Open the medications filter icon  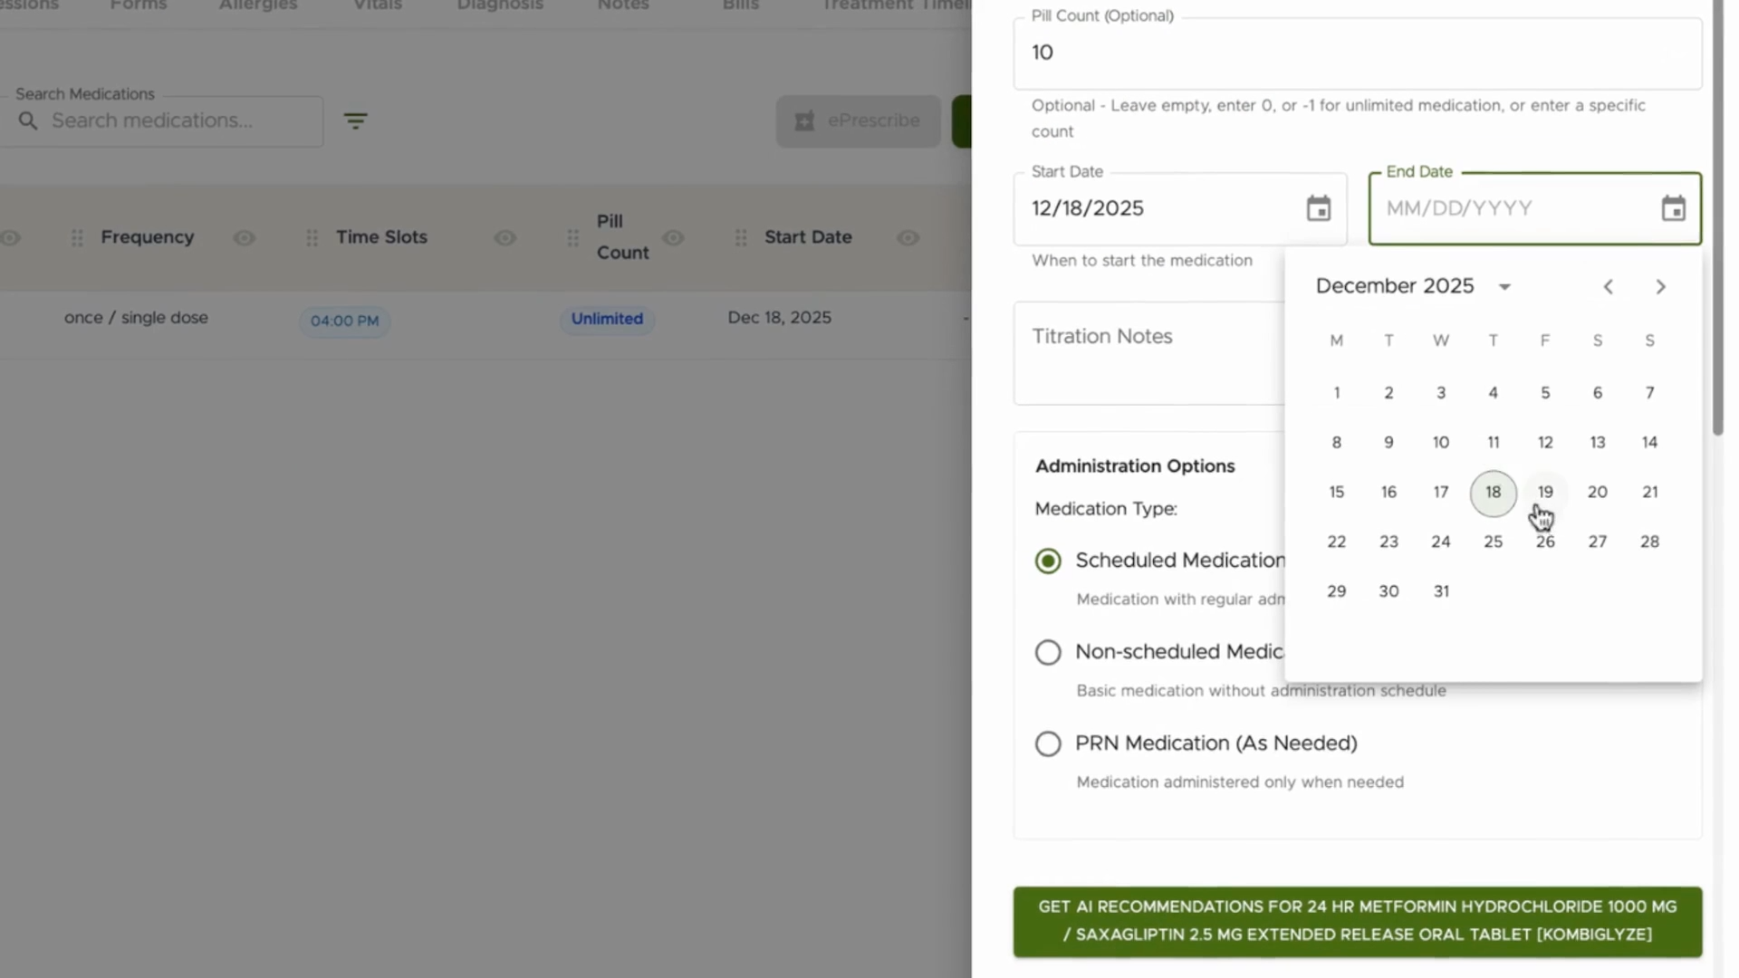355,121
